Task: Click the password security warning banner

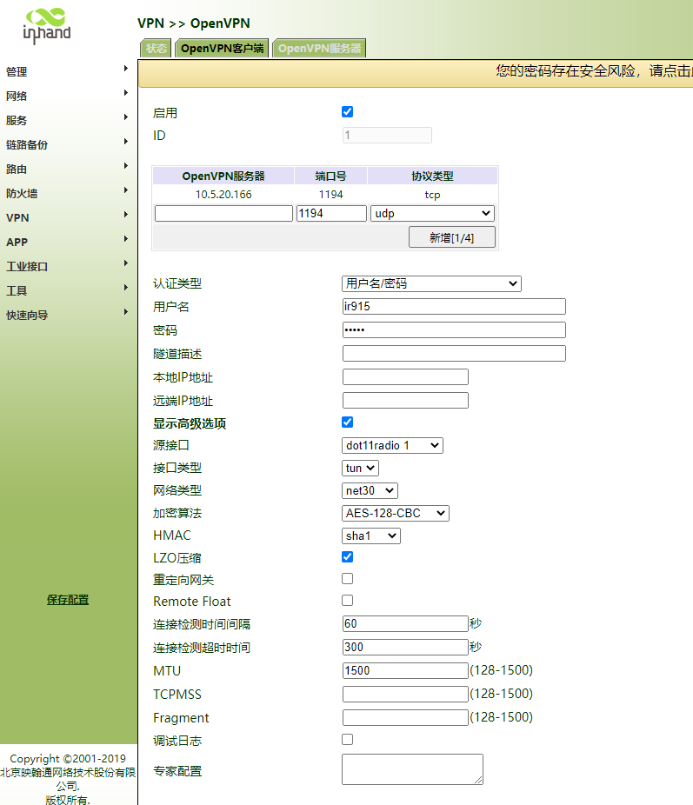Action: click(416, 73)
